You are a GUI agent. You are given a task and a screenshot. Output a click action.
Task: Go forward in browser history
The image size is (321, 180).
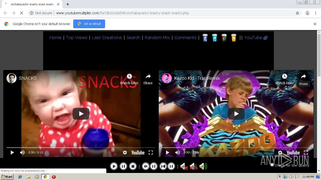14,13
